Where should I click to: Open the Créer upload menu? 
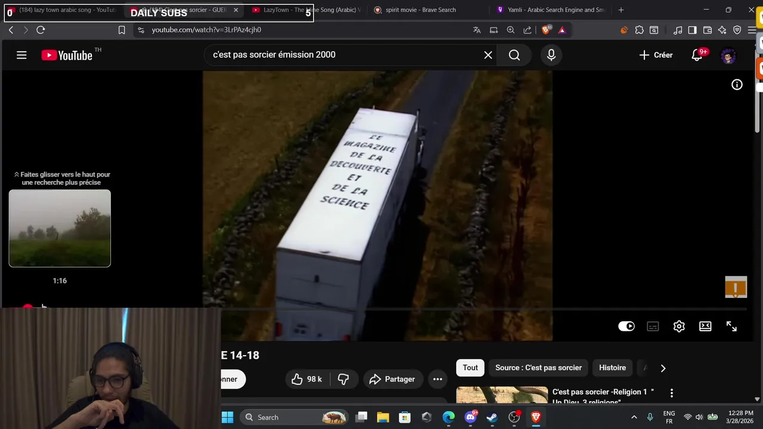pos(656,55)
